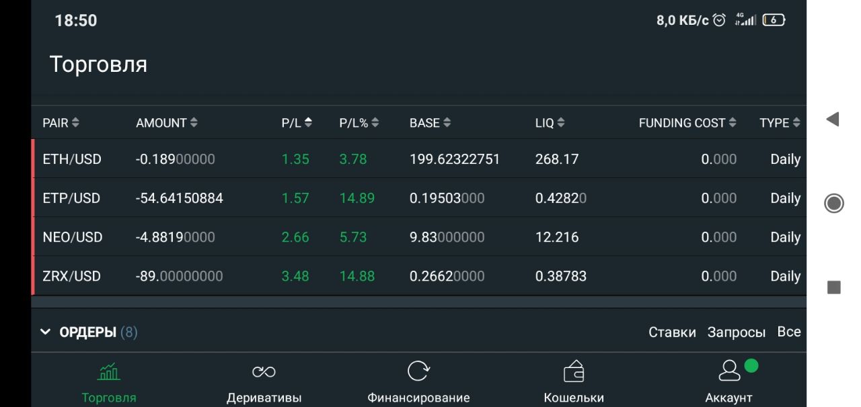
Task: Open Деривативы infinity icon tab
Action: [264, 372]
